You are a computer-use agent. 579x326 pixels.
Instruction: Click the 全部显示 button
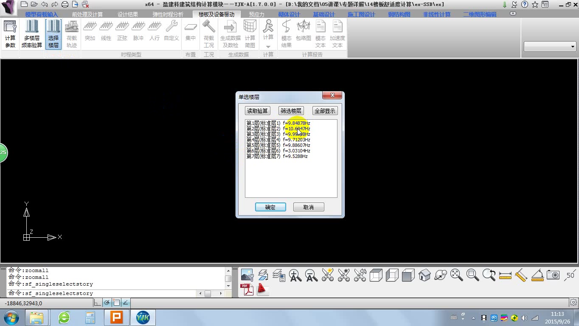[x=325, y=111]
